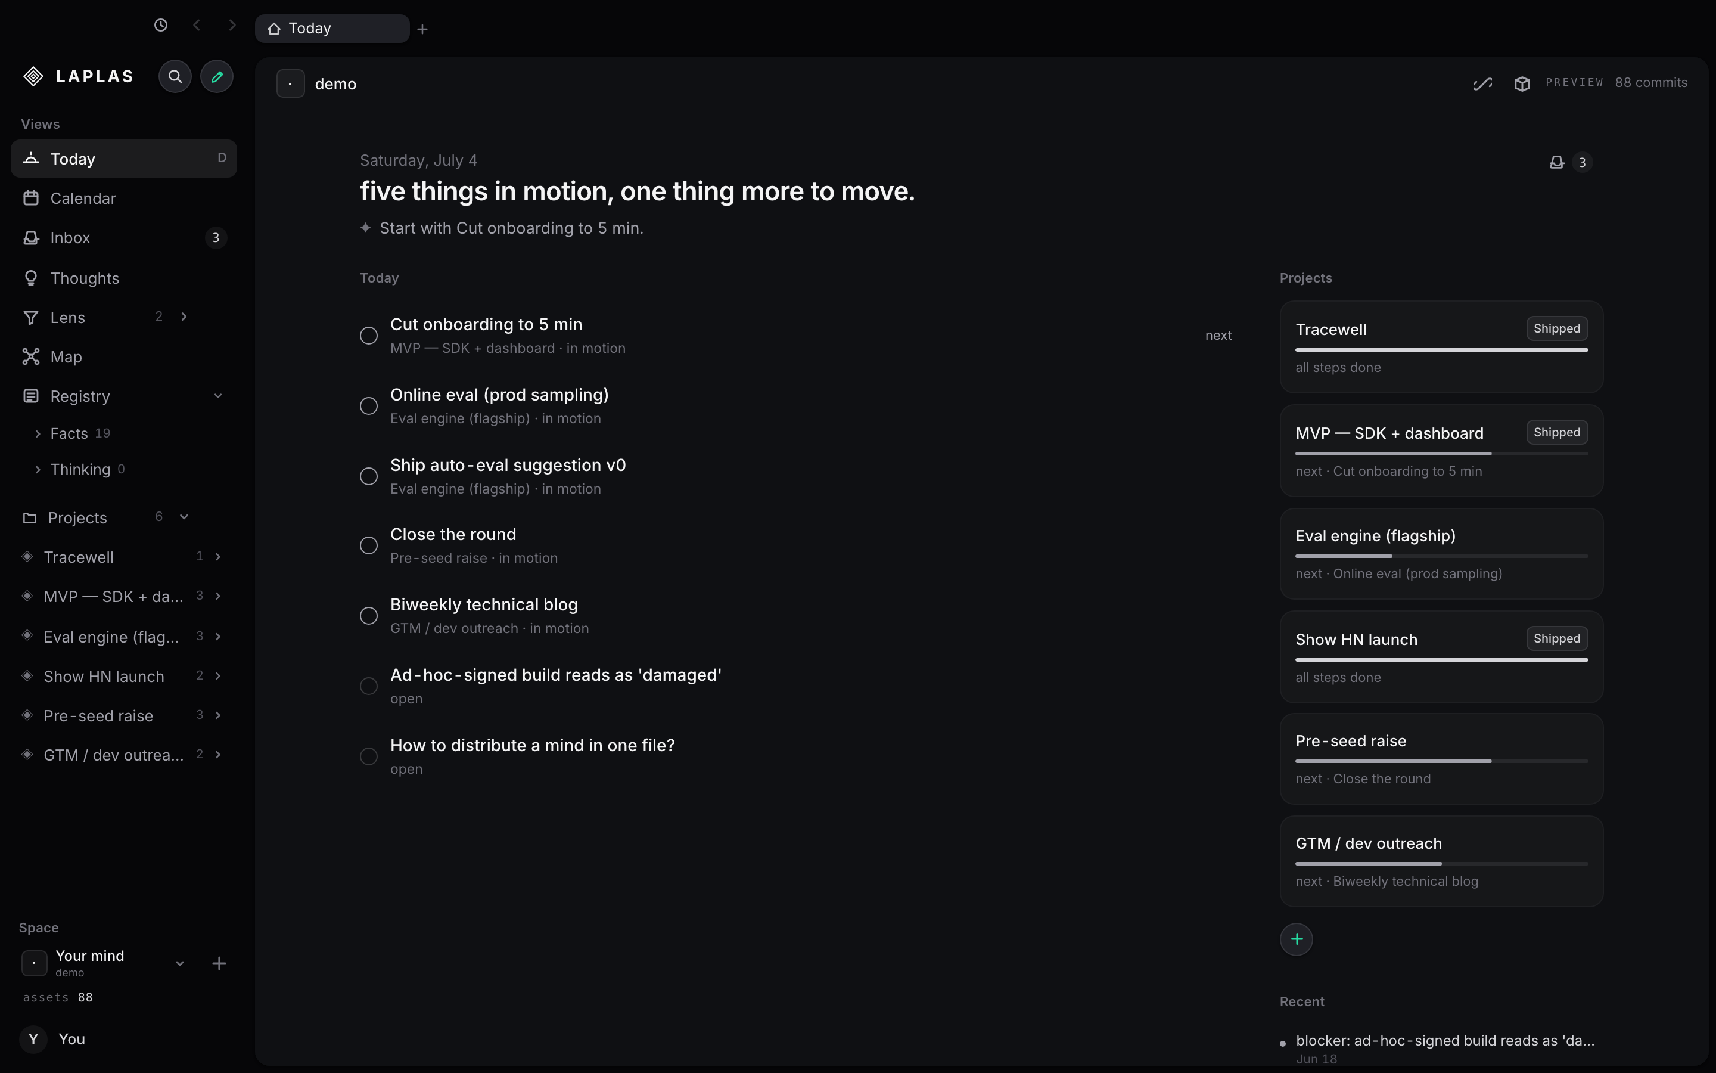
Task: Expand the Facts tree item
Action: [38, 433]
